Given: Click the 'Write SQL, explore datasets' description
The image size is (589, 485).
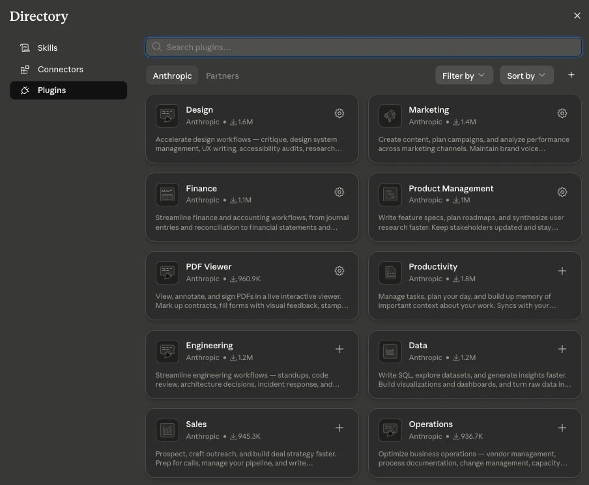Looking at the screenshot, I should pos(474,380).
